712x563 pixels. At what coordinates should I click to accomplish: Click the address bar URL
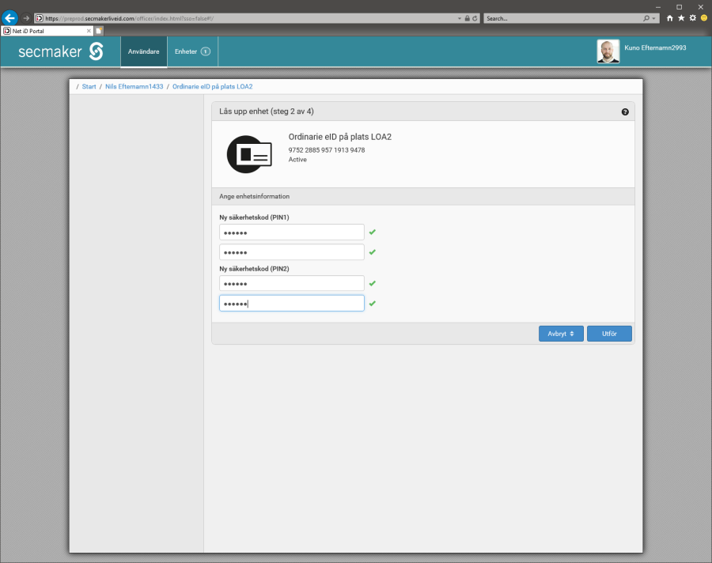[130, 19]
